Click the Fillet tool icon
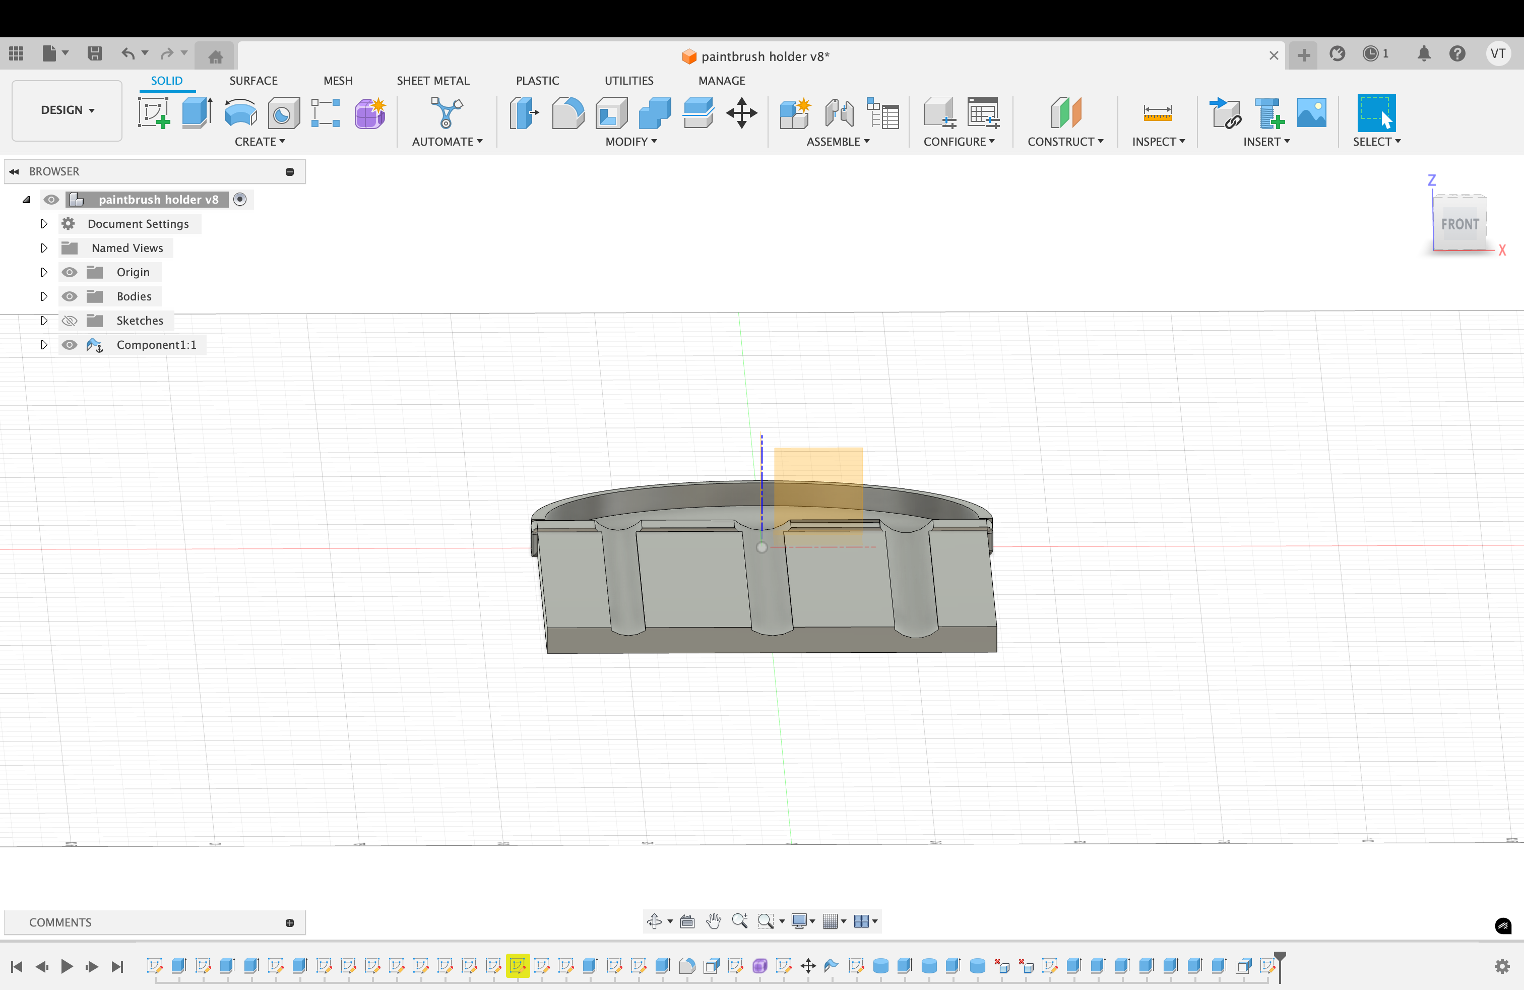 tap(567, 113)
